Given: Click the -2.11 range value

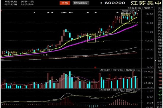Looking at the screenshot, I should (100, 42).
